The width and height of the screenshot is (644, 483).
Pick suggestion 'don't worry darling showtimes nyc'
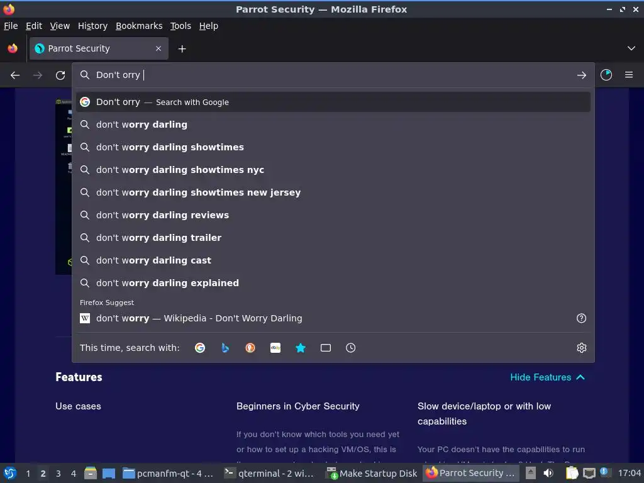(333, 170)
